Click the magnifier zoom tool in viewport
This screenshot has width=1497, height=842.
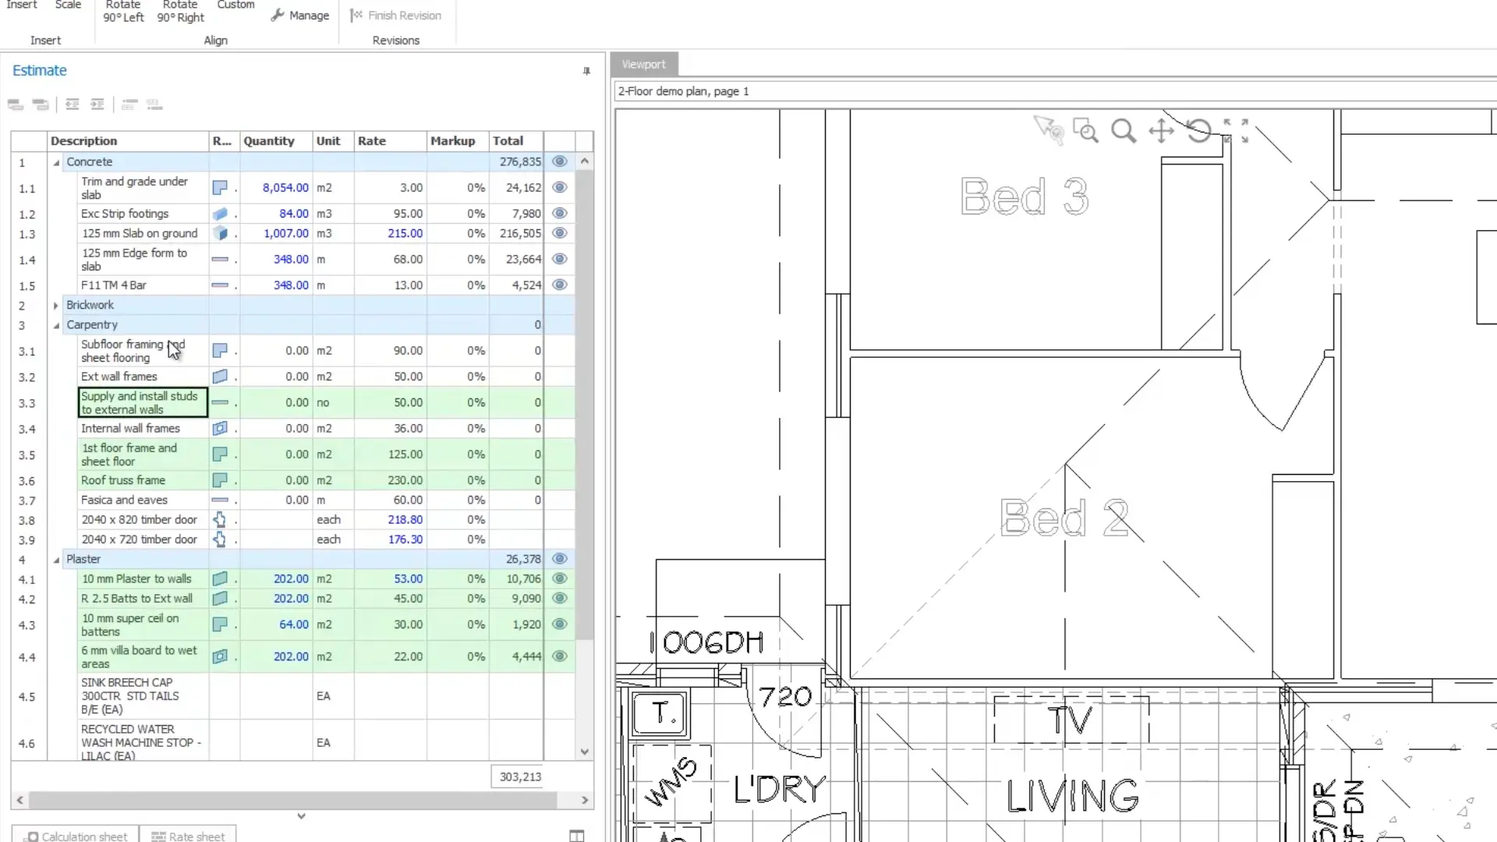tap(1123, 130)
